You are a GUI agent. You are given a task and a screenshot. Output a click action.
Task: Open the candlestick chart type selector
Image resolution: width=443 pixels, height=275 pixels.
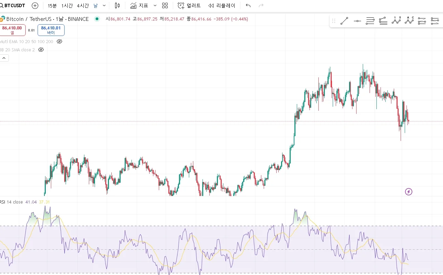pyautogui.click(x=117, y=5)
